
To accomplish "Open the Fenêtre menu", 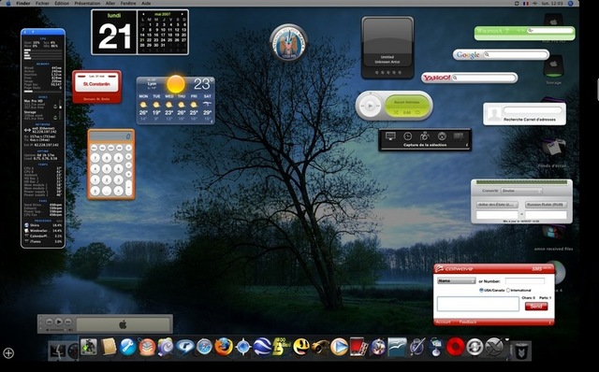I will pos(128,3).
